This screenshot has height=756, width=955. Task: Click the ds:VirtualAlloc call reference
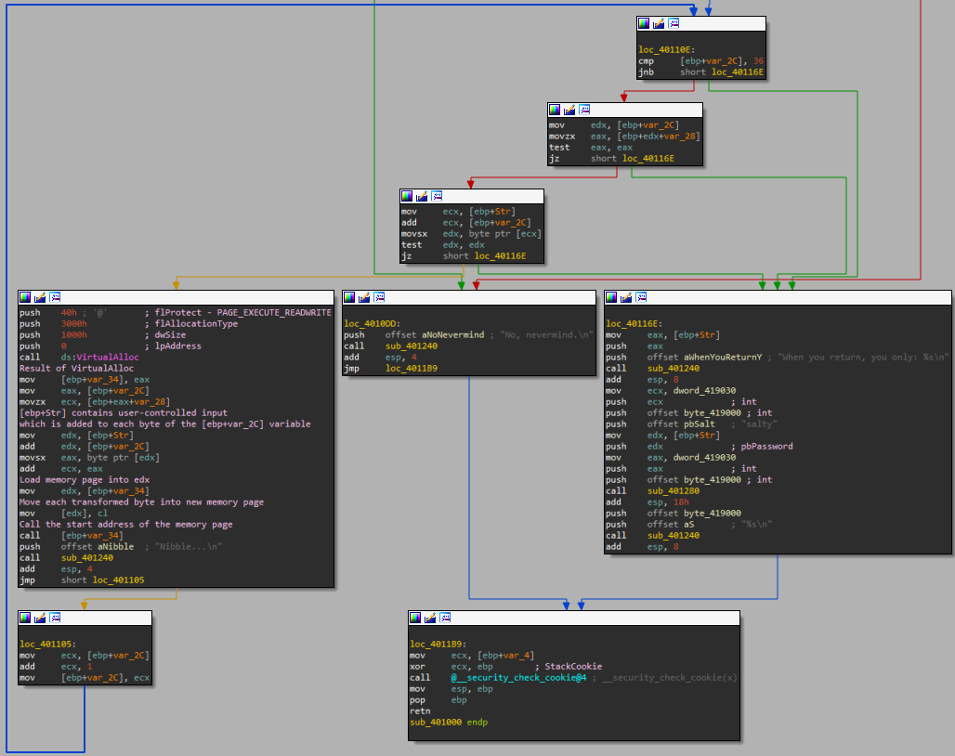tap(98, 356)
